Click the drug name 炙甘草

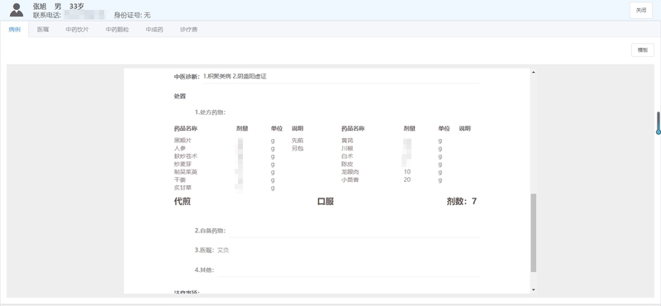point(183,188)
